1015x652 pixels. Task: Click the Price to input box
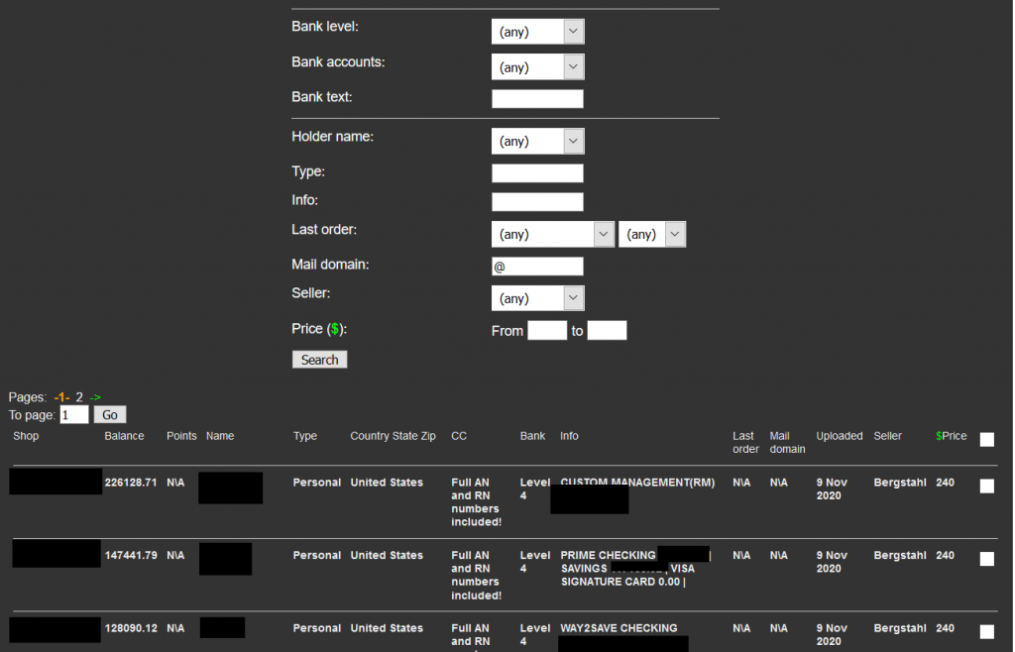tap(607, 331)
